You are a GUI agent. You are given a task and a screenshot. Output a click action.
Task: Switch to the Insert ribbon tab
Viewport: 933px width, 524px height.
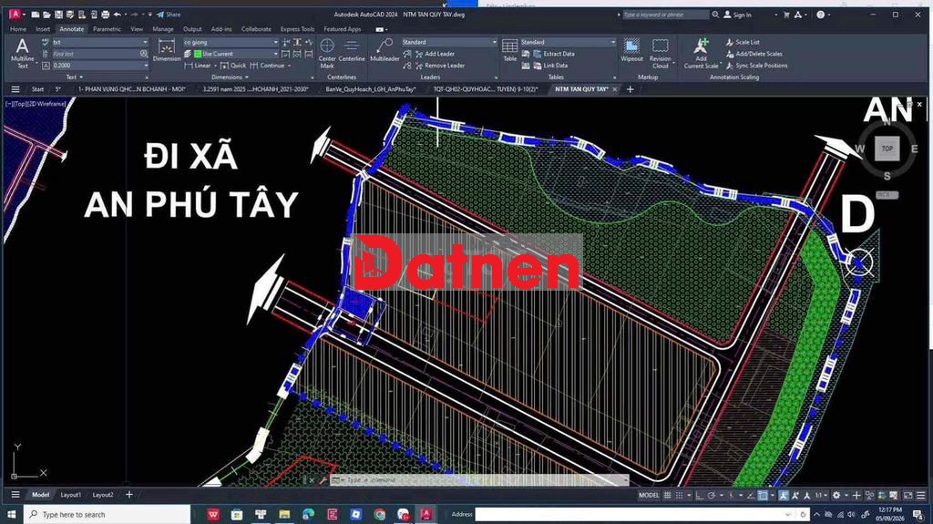43,28
